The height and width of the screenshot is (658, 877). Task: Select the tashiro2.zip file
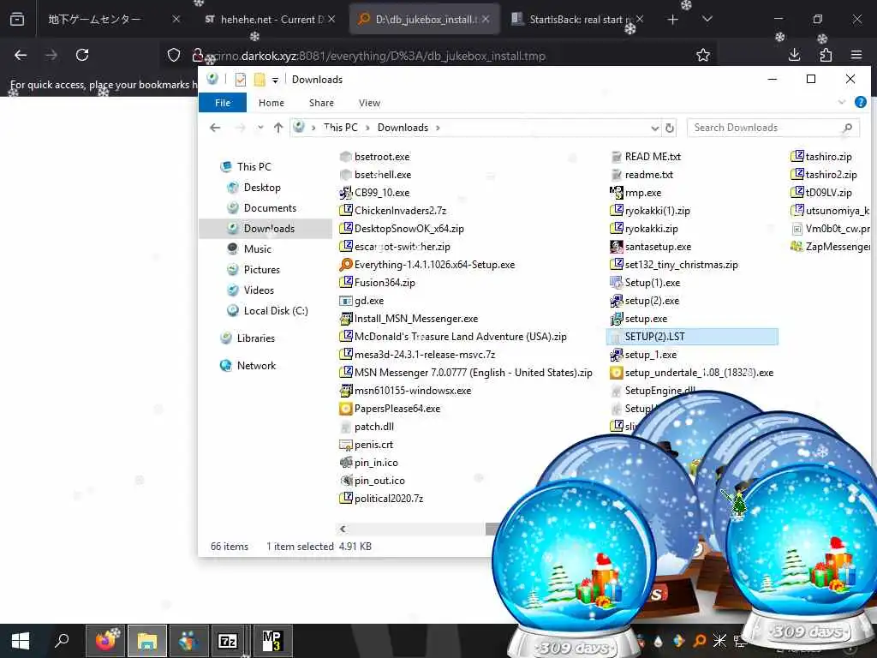[x=823, y=175]
